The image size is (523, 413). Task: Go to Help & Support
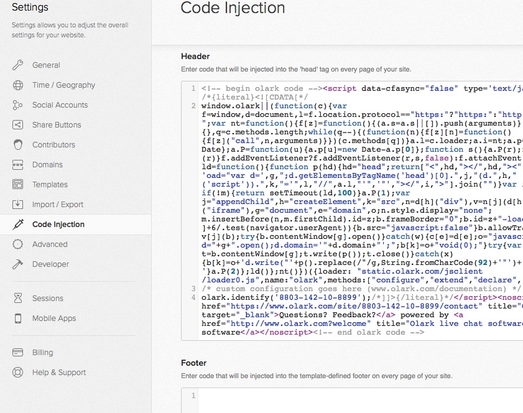(58, 373)
